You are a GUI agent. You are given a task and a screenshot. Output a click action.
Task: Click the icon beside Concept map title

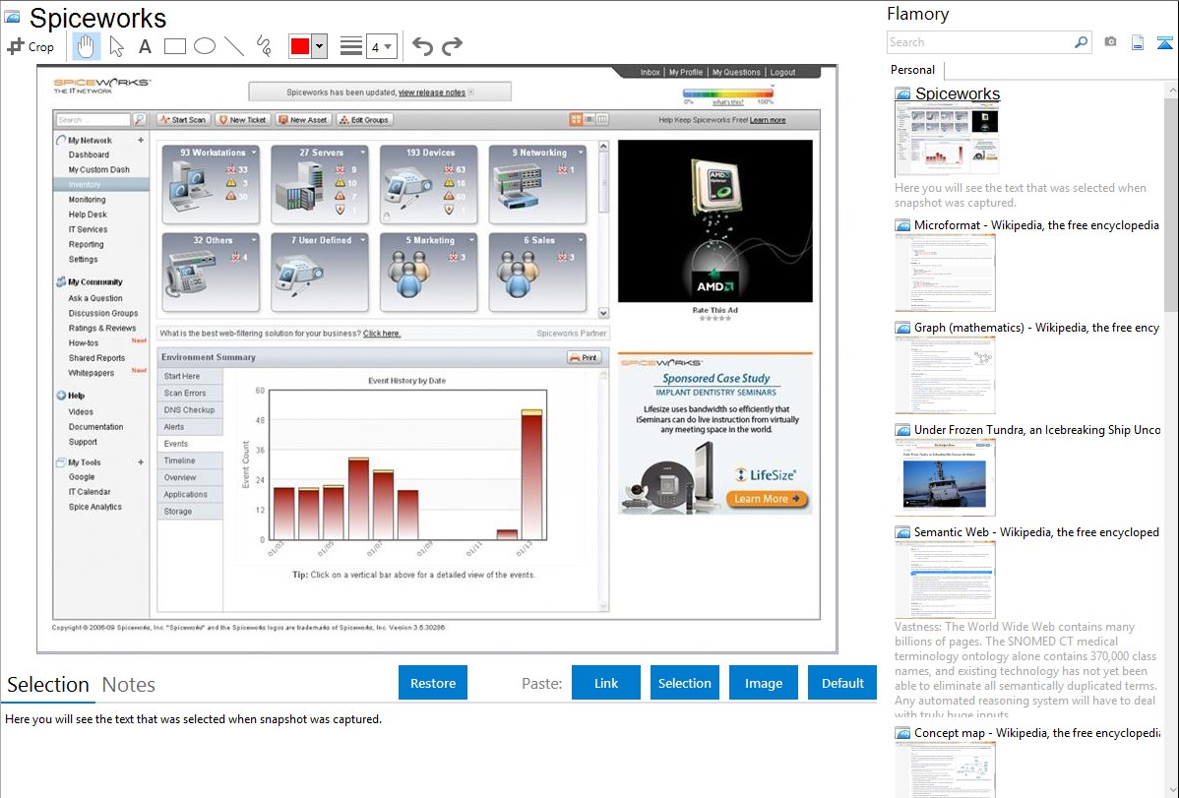pyautogui.click(x=902, y=732)
